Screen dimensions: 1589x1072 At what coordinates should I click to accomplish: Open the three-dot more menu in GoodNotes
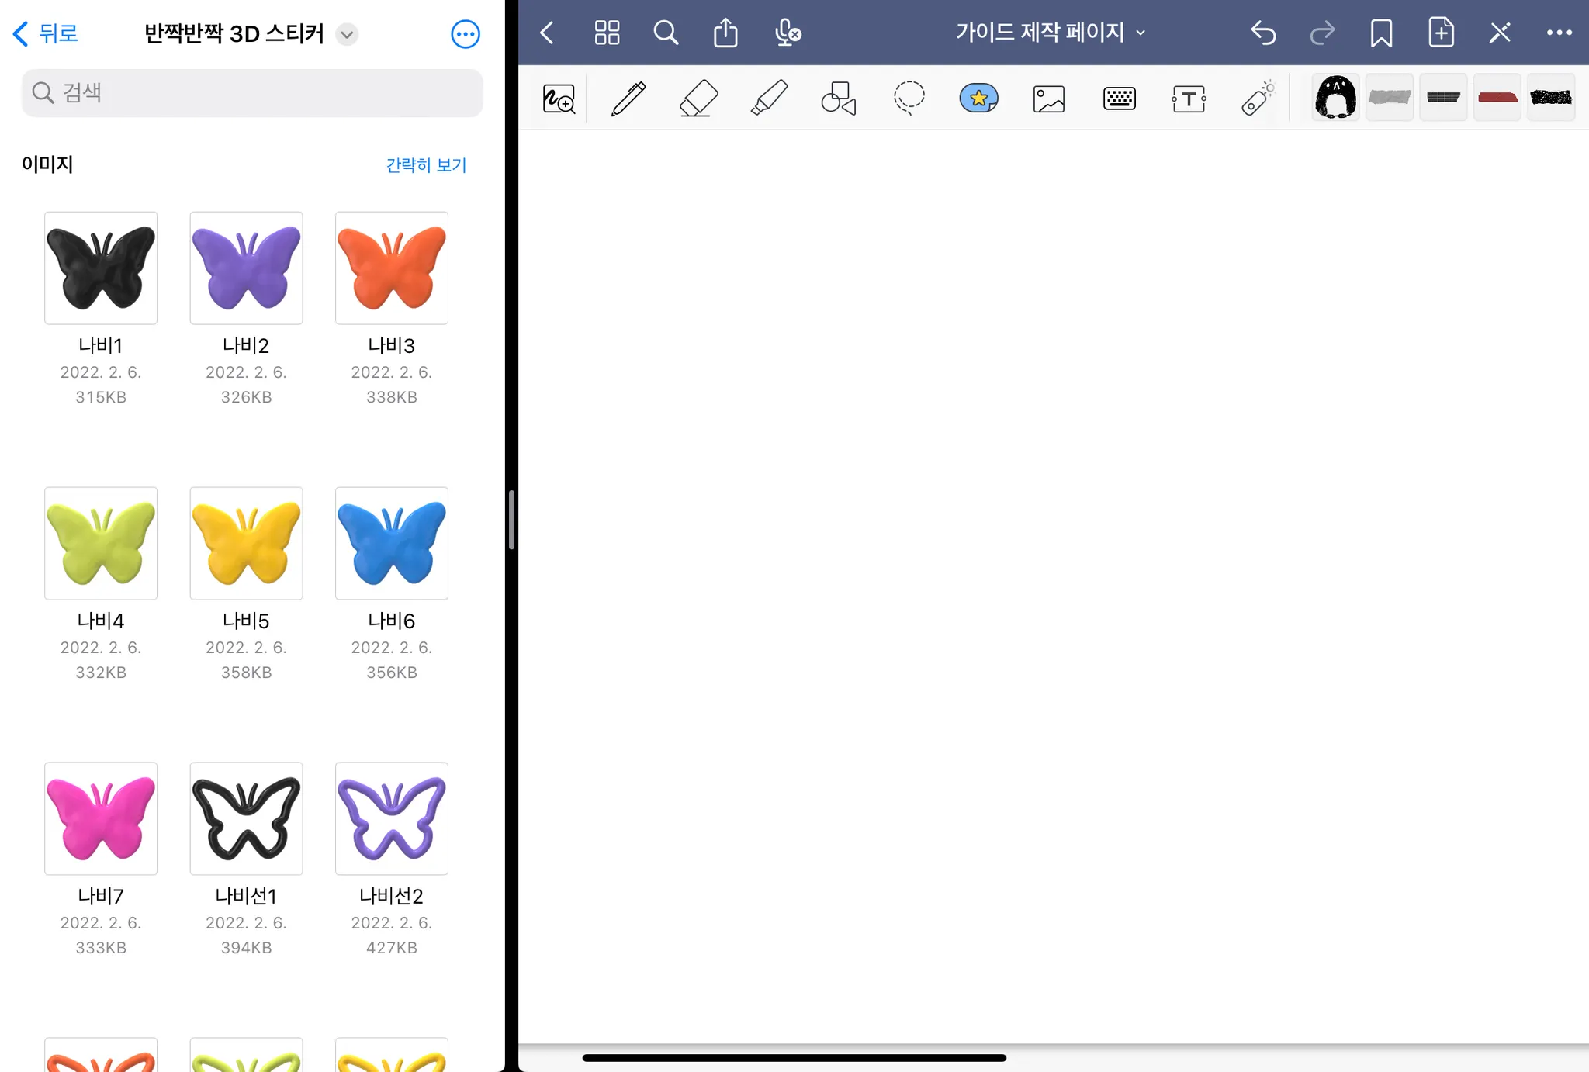1559,33
